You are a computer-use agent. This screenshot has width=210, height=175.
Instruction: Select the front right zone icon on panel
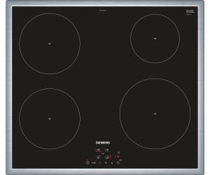pos(107,157)
